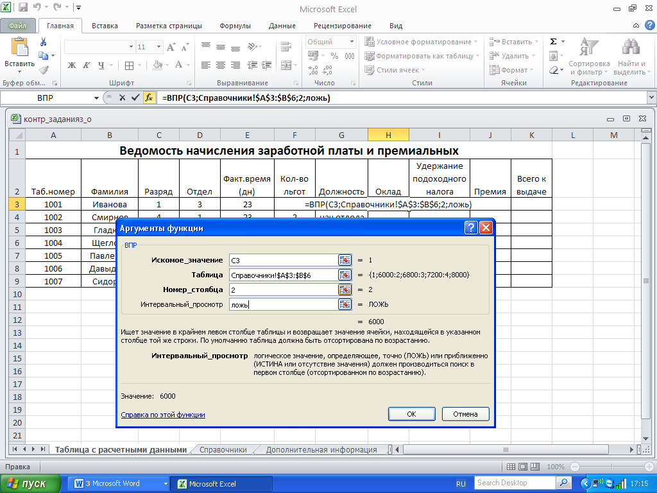Image resolution: width=657 pixels, height=493 pixels.
Task: Click Сортировка и фильтр icon
Action: coord(589,56)
